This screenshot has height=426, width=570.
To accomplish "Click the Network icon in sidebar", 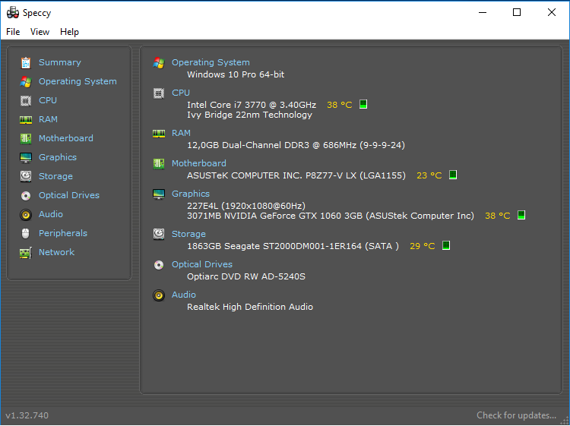I will click(26, 252).
